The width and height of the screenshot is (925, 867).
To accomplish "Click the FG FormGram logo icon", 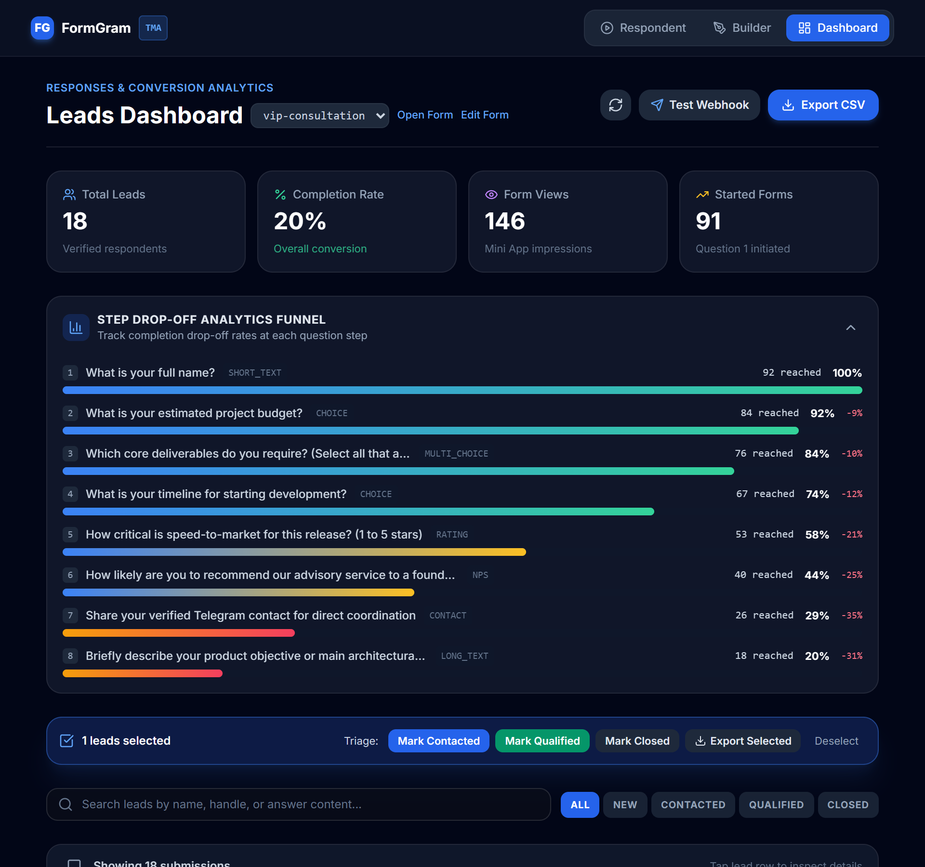I will pos(42,28).
